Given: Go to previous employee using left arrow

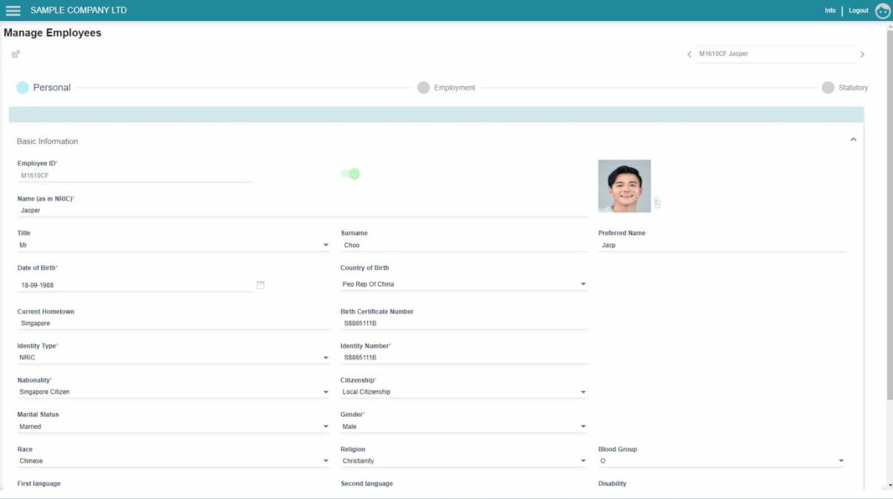Looking at the screenshot, I should (x=689, y=54).
